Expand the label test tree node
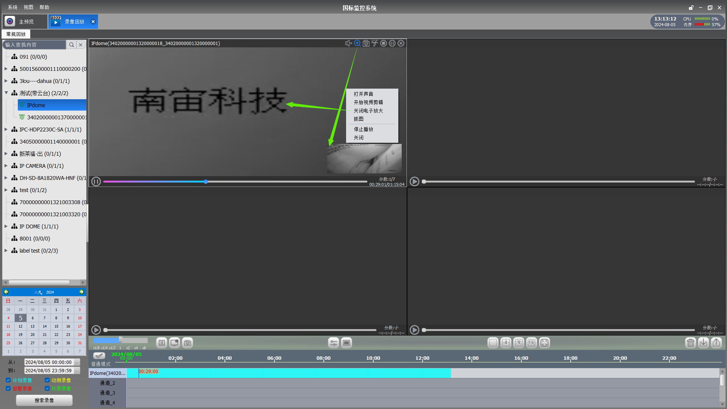 6,251
